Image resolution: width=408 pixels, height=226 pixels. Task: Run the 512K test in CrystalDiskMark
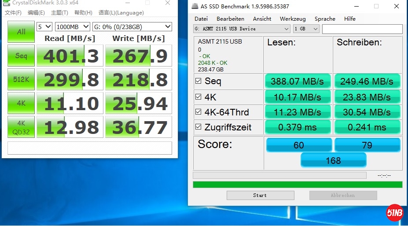(21, 79)
